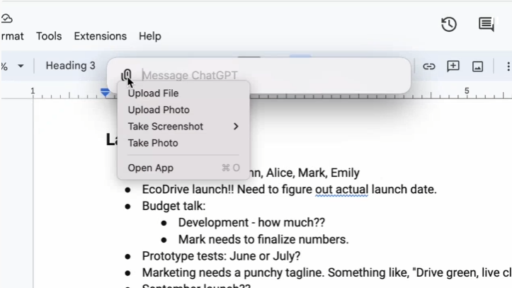
Task: Open the zoom percentage dropdown arrow
Action: point(21,67)
